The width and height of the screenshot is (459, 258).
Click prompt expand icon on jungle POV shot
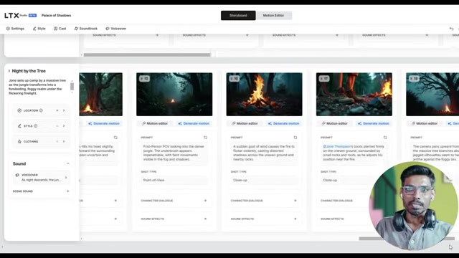click(206, 138)
